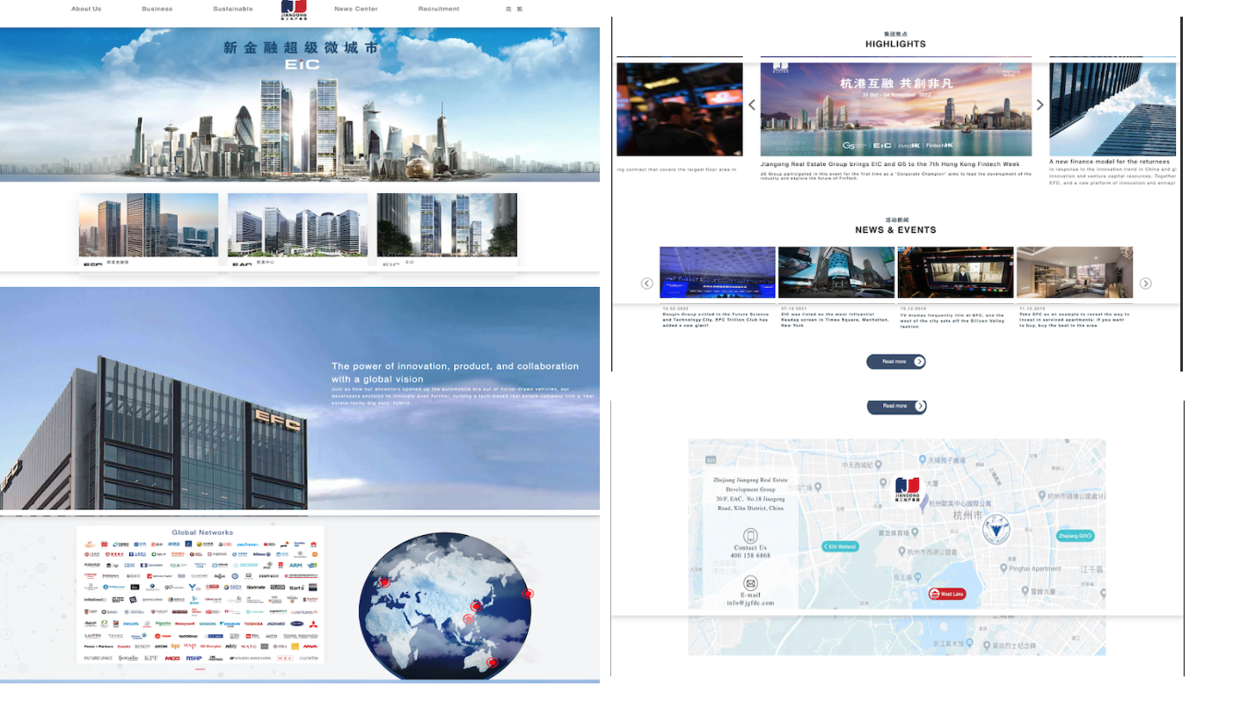Open the Business menu item

point(157,9)
